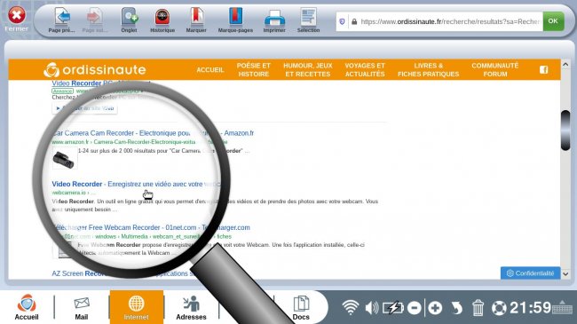Open the HUMOUR, JEUX ET RECETTES menu

[x=308, y=69]
